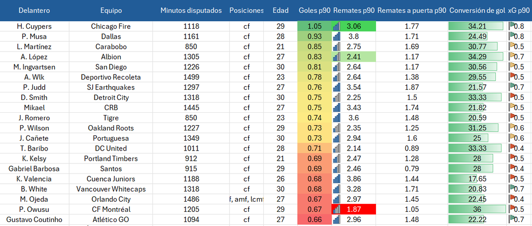This screenshot has width=532, height=226.
Task: Click the minutes cell 1161
Action: pos(191,36)
